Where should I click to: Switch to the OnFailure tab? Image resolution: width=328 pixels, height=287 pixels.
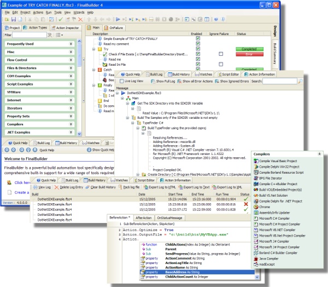[x=114, y=28]
